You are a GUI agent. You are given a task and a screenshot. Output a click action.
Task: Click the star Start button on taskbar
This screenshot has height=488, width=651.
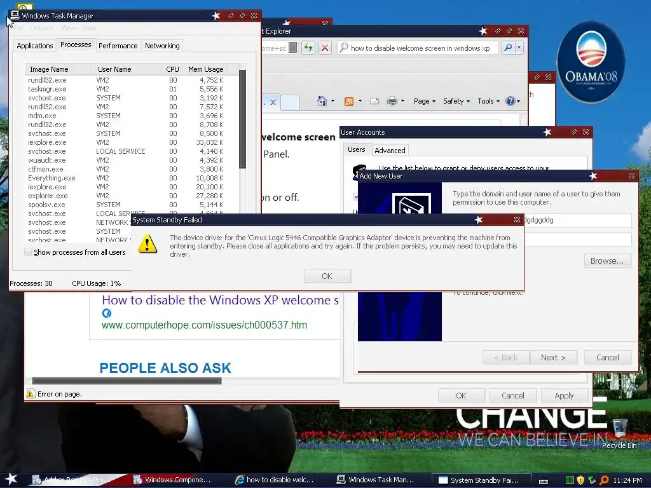pyautogui.click(x=11, y=479)
